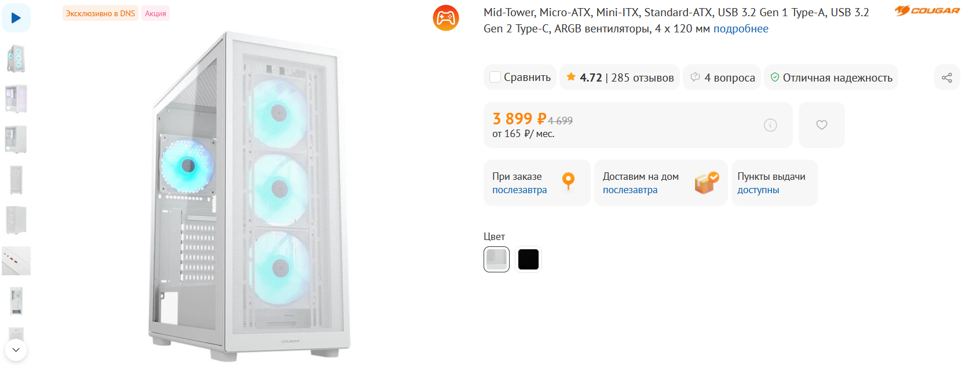Open the 285 отзывов reviews

click(x=642, y=77)
